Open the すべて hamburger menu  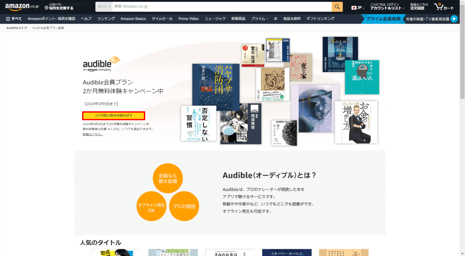(x=13, y=19)
